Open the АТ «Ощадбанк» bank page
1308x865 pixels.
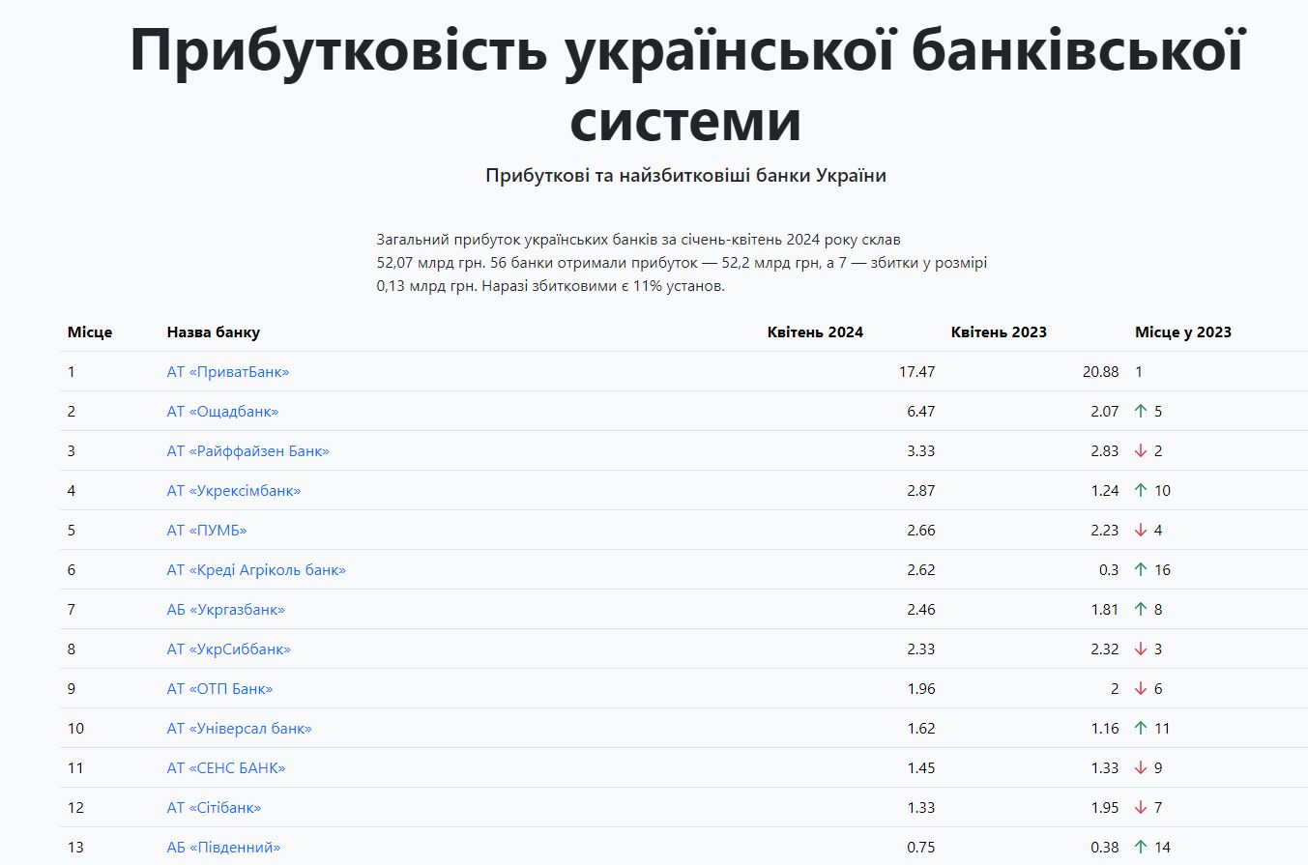[222, 412]
